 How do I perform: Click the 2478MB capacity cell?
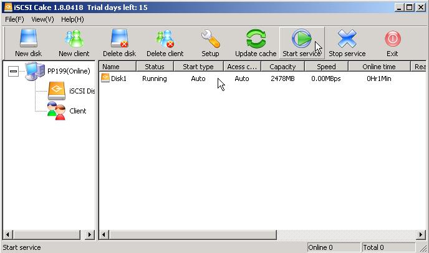(282, 79)
